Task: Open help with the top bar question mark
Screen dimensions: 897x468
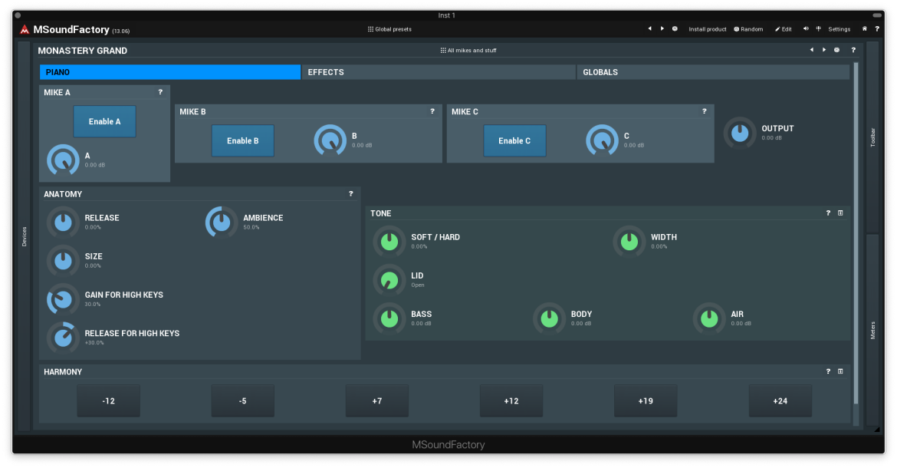Action: (877, 28)
